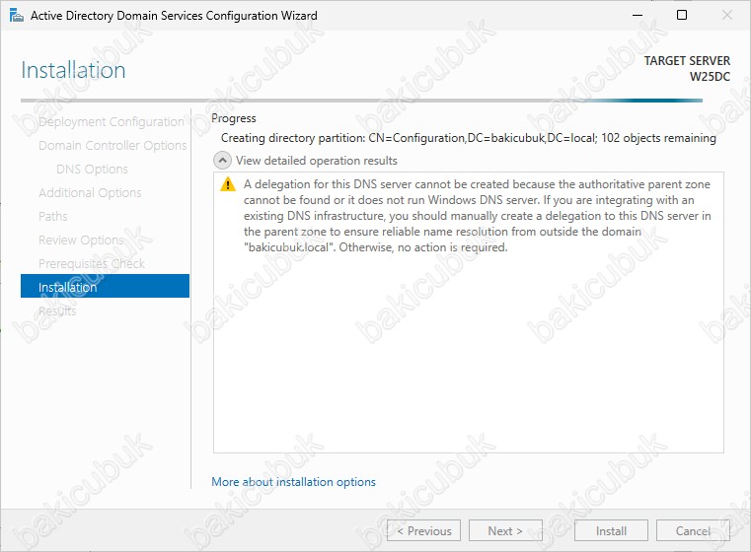The height and width of the screenshot is (552, 751).
Task: Select DNS Options step
Action: pyautogui.click(x=92, y=169)
